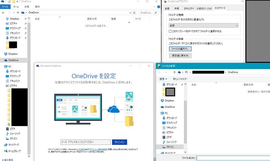Select ピクチャ in Quick access list
The height and width of the screenshot is (161, 270).
13,23
